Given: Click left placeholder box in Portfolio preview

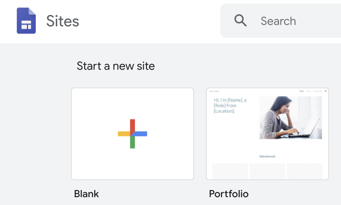Looking at the screenshot, I should tap(230, 171).
